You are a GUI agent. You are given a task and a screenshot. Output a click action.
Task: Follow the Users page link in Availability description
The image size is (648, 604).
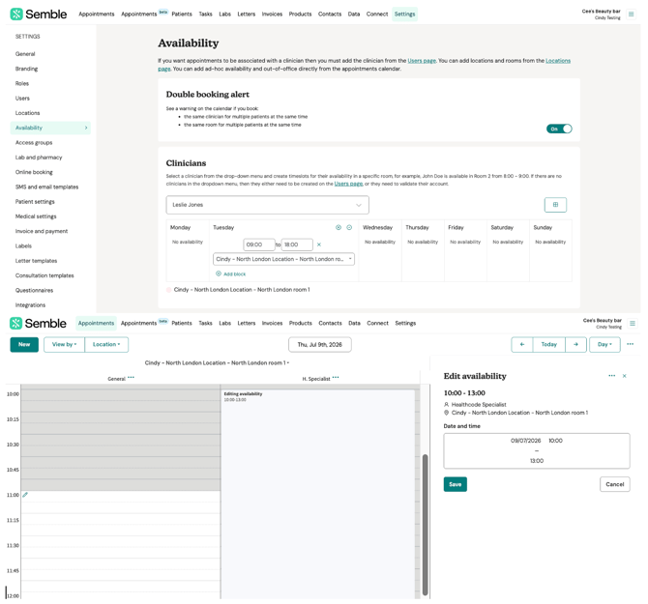422,61
